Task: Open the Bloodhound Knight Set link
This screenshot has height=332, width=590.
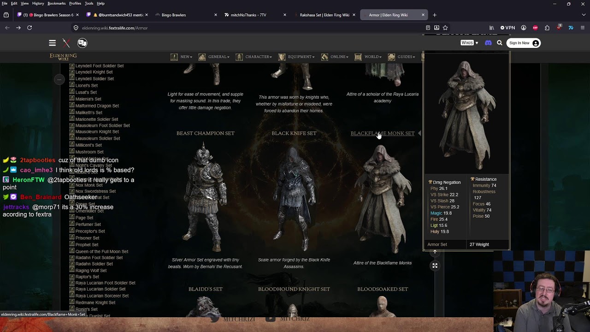Action: [294, 289]
